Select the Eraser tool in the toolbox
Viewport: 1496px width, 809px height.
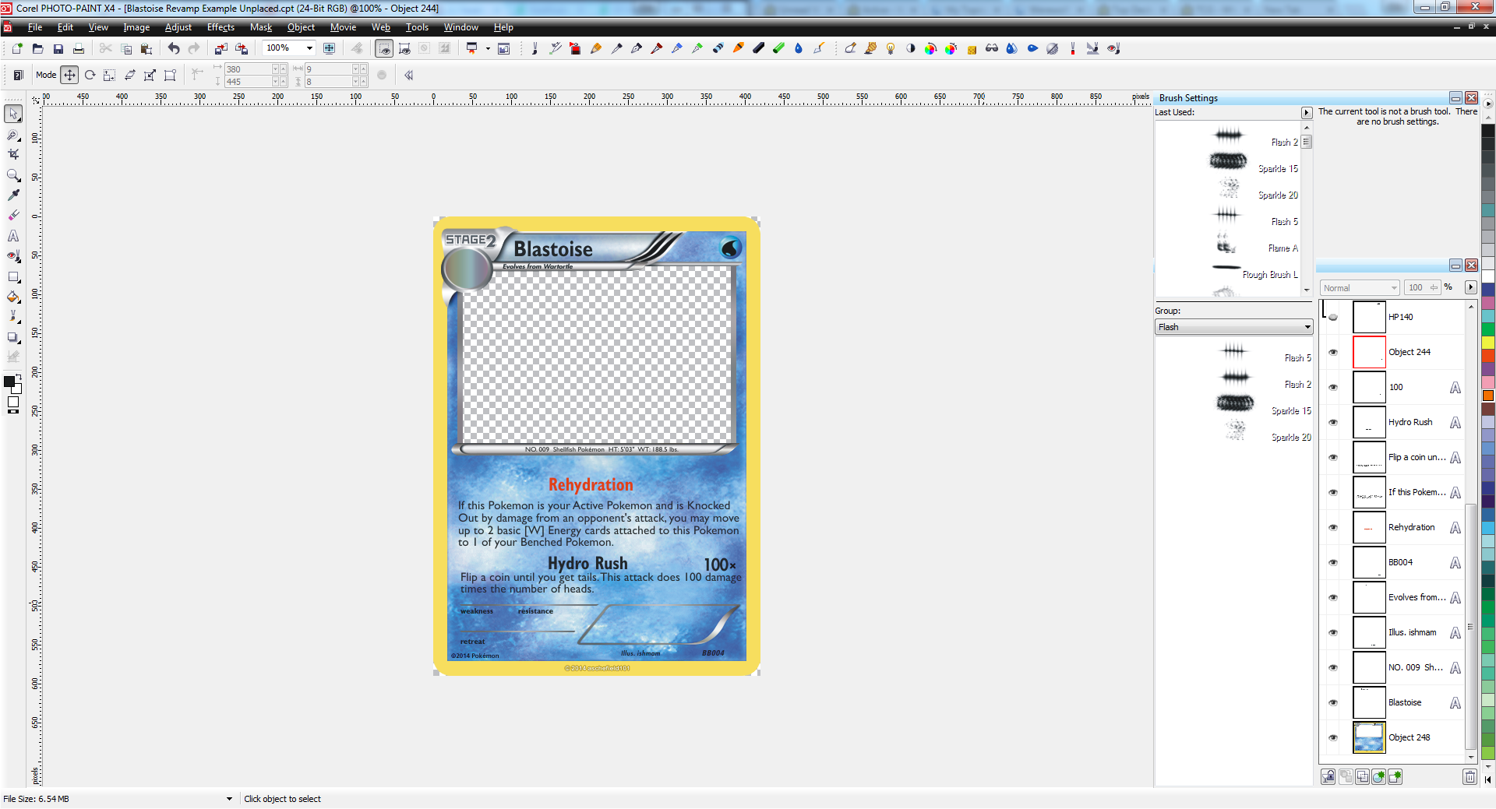click(x=13, y=216)
